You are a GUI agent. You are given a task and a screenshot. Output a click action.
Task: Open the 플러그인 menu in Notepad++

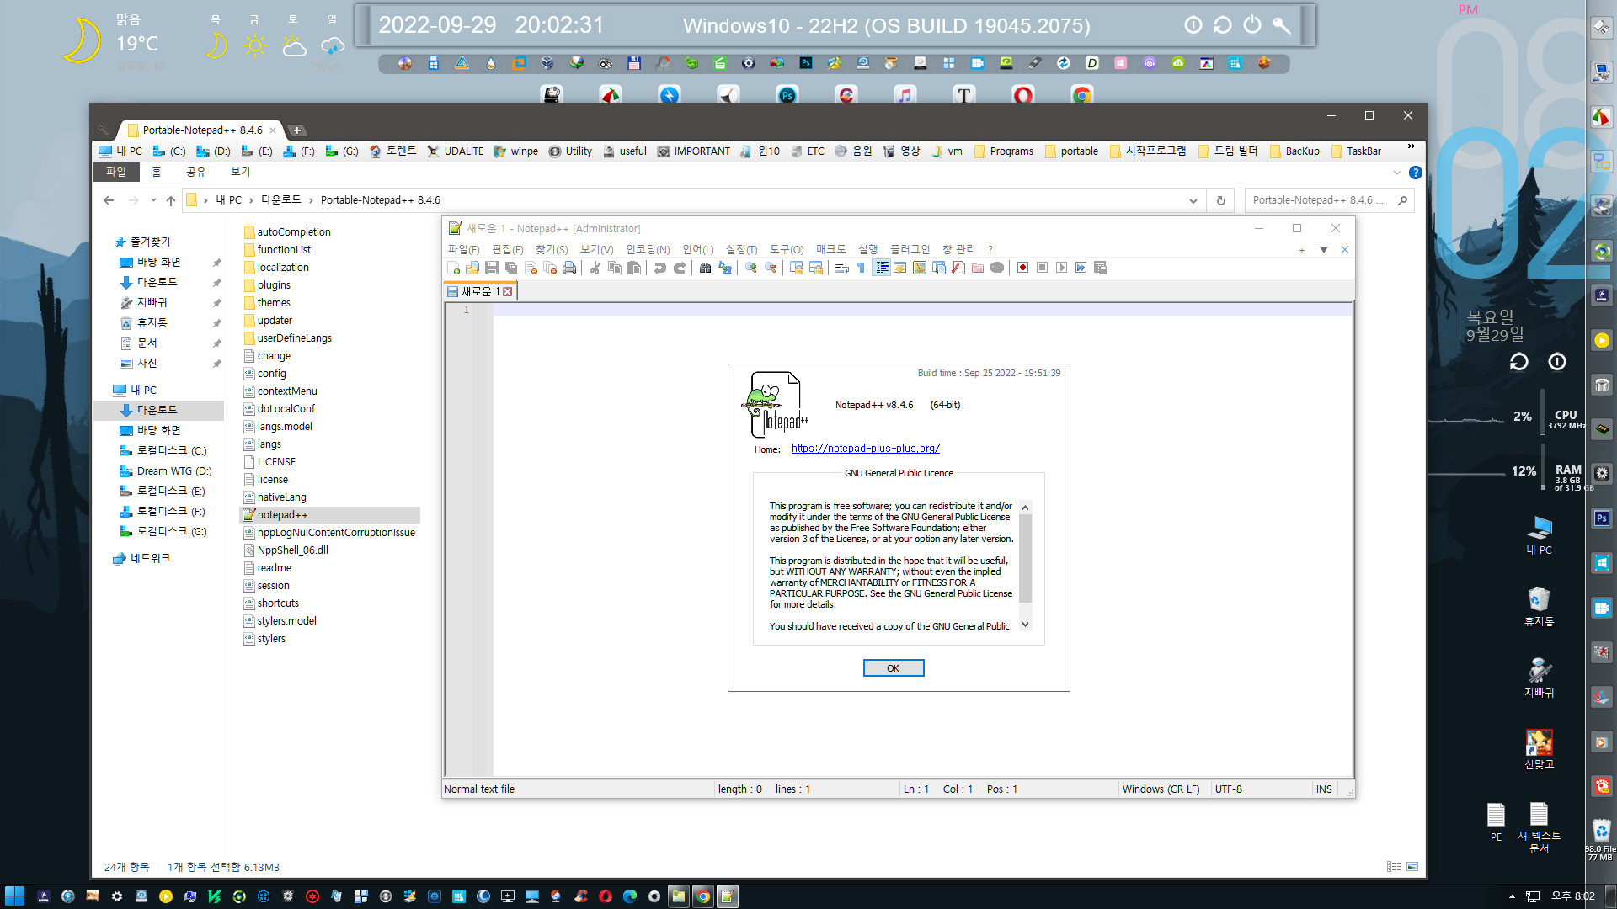(910, 250)
